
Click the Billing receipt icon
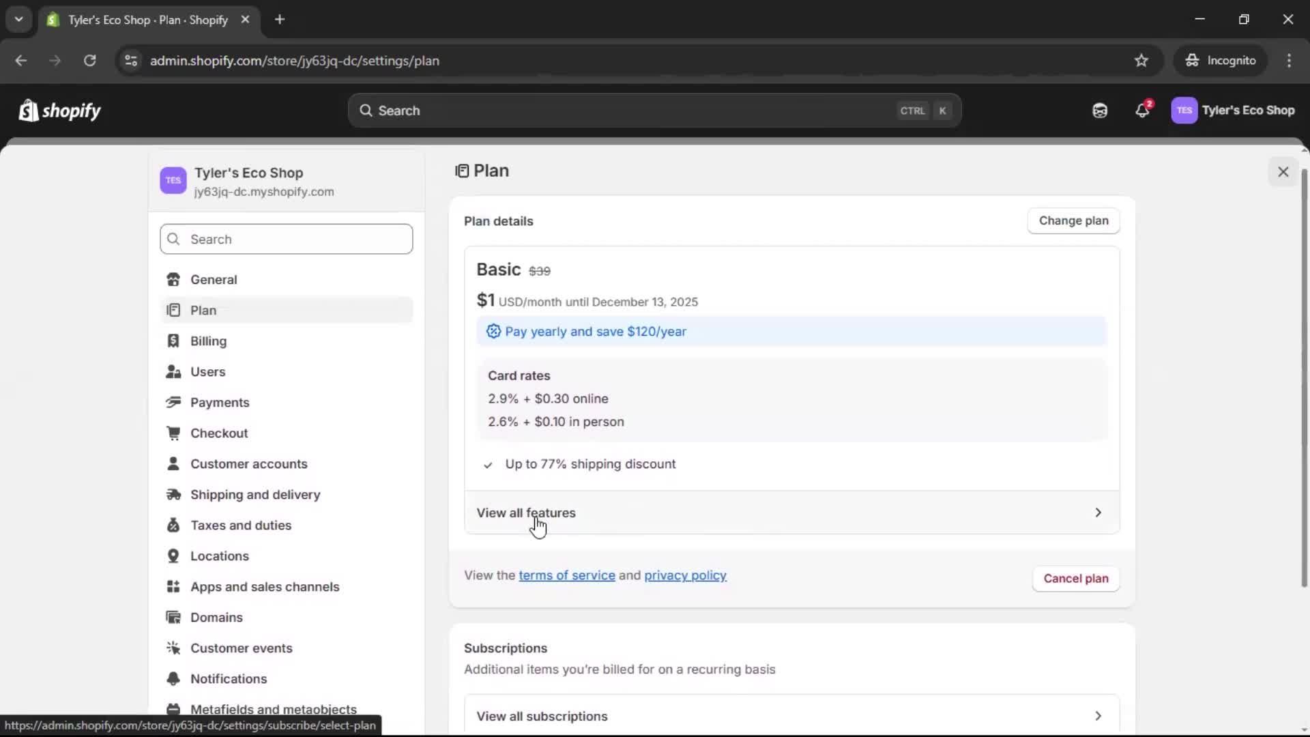pos(173,341)
